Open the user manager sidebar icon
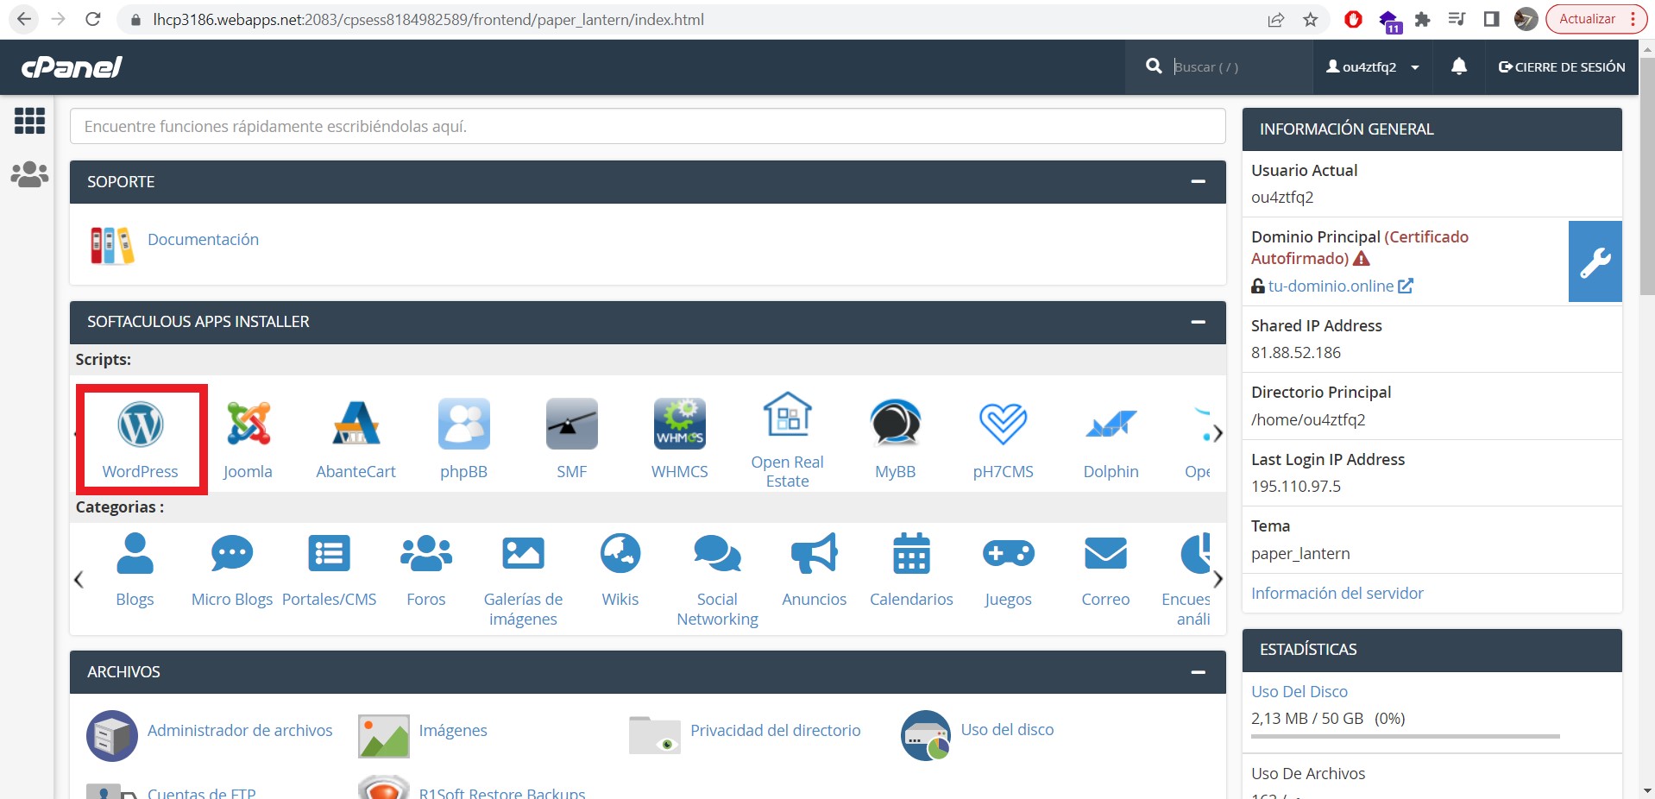The height and width of the screenshot is (799, 1655). [x=29, y=174]
